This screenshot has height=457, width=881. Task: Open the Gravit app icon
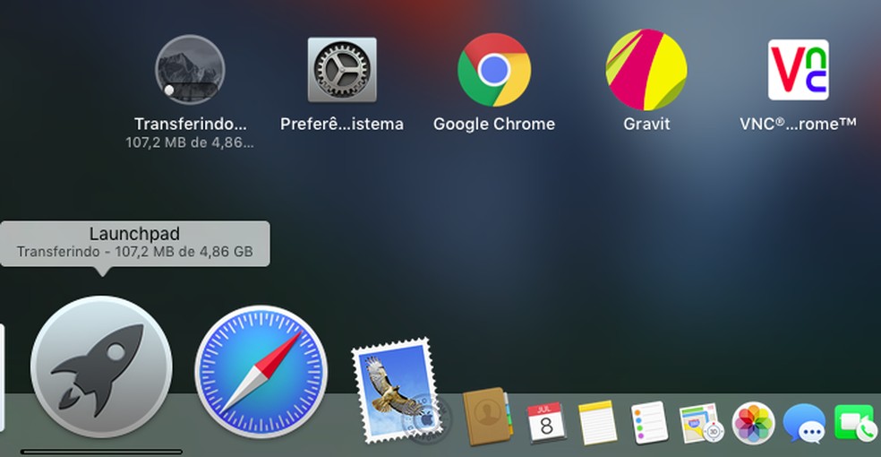pyautogui.click(x=646, y=70)
